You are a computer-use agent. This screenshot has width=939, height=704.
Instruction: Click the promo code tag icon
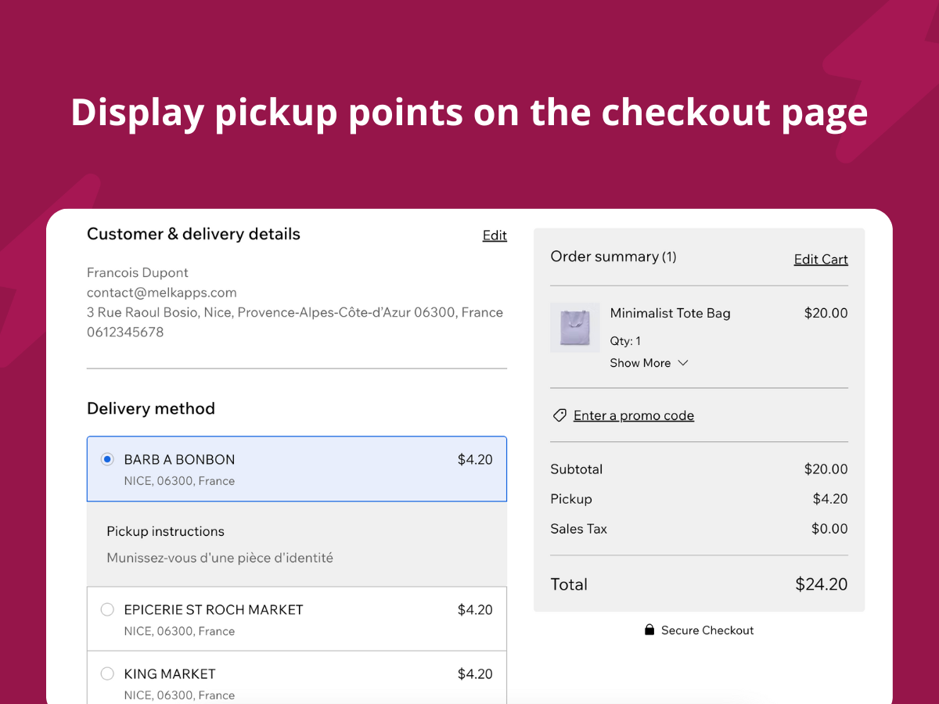click(x=559, y=415)
